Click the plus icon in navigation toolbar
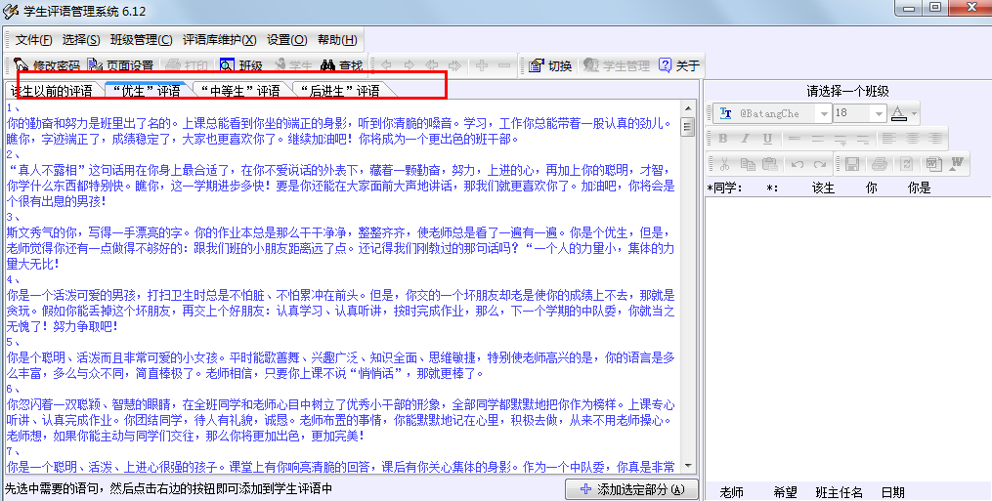Screen dimensions: 992x501 click(x=482, y=65)
